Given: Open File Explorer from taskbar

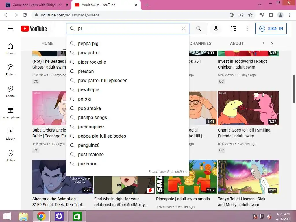Looking at the screenshot, I should point(23,216).
